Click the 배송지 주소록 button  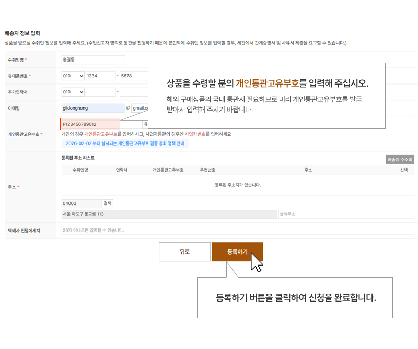tap(400, 160)
